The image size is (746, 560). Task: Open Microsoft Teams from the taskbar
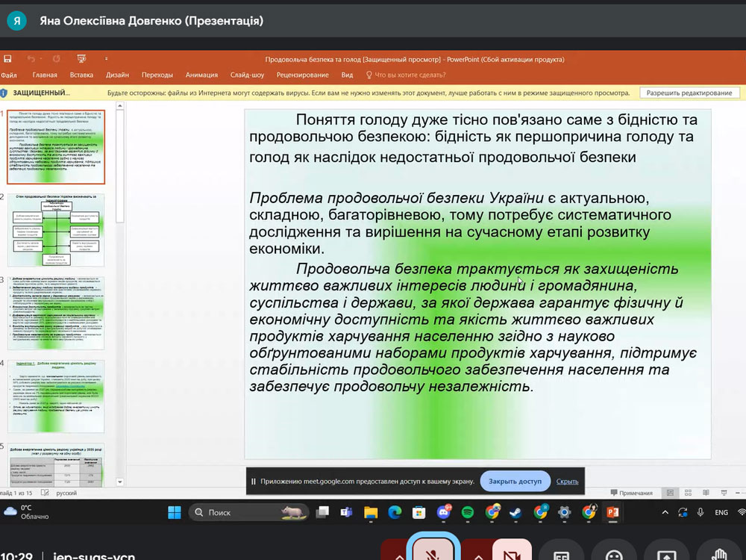pos(346,512)
